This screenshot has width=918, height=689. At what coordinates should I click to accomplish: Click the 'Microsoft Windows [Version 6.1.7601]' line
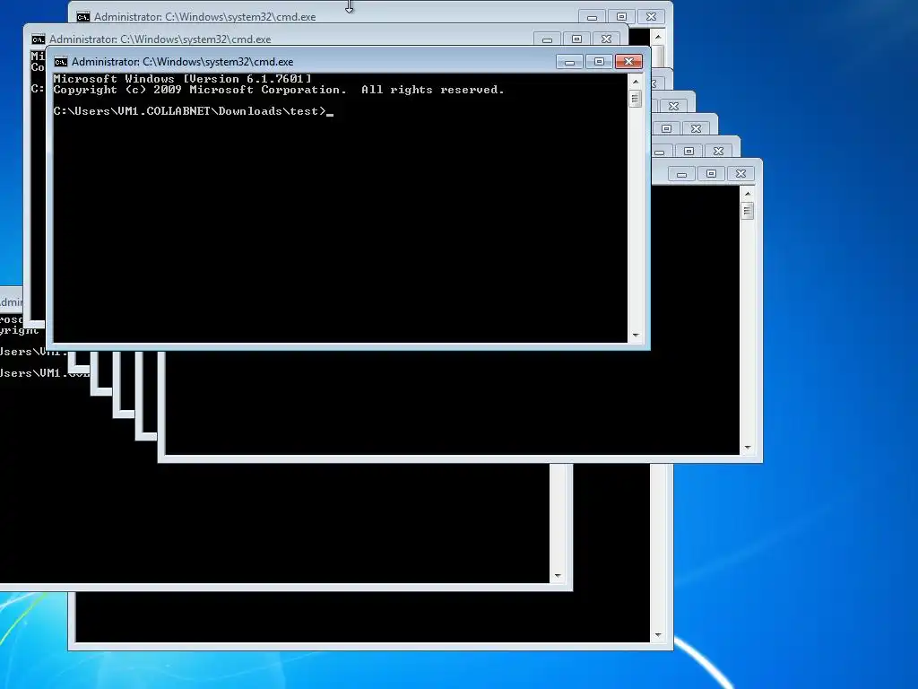[182, 79]
